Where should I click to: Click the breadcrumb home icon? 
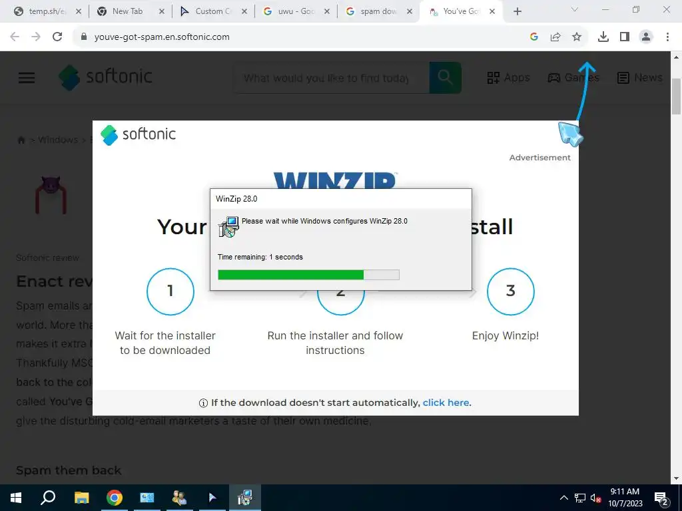[x=21, y=140]
